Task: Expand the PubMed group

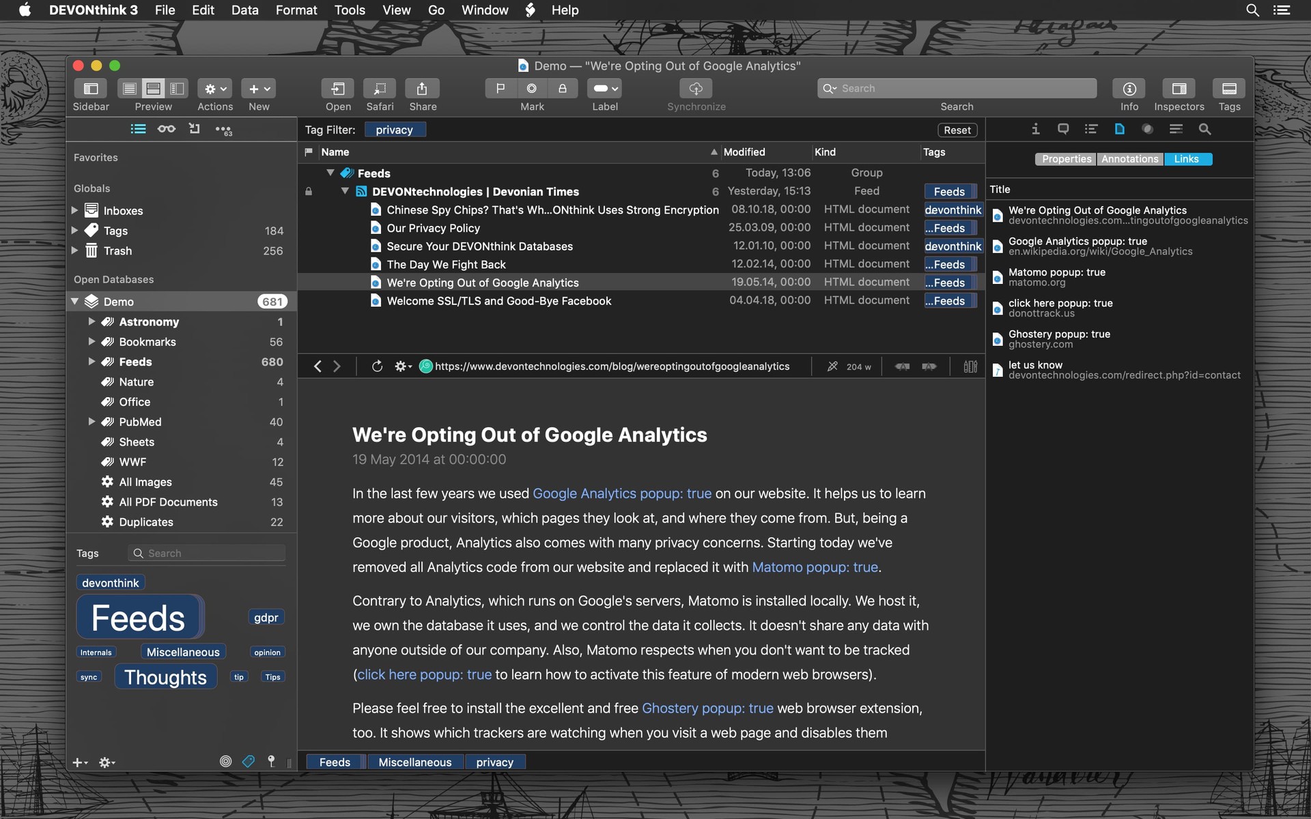Action: click(91, 422)
